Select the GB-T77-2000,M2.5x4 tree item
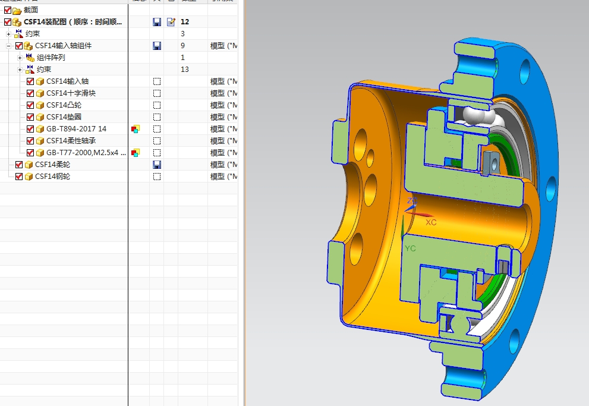589x406 pixels. click(x=86, y=153)
